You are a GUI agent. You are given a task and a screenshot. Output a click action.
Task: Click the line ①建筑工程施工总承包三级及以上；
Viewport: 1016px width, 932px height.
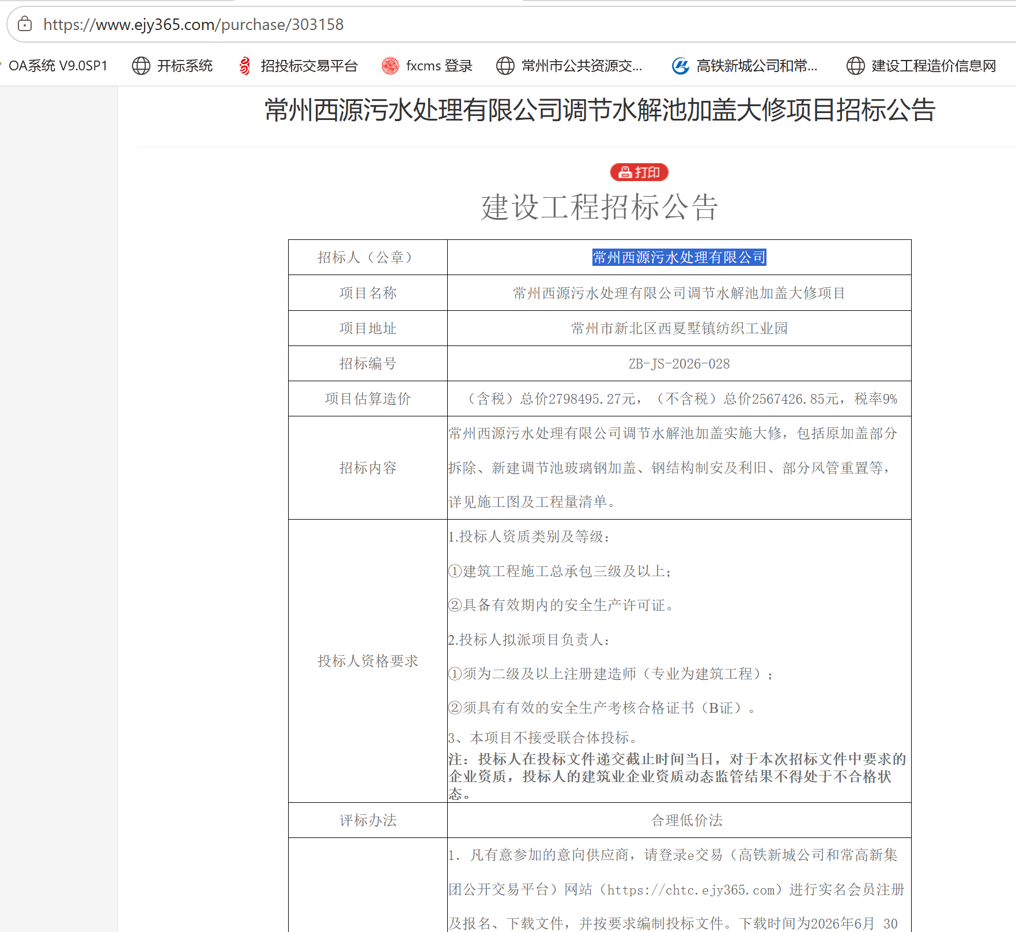(x=560, y=571)
